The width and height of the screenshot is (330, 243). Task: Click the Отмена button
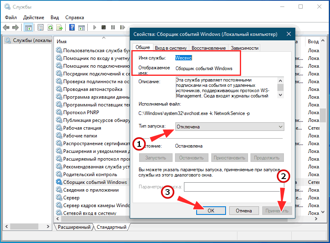[x=244, y=211]
